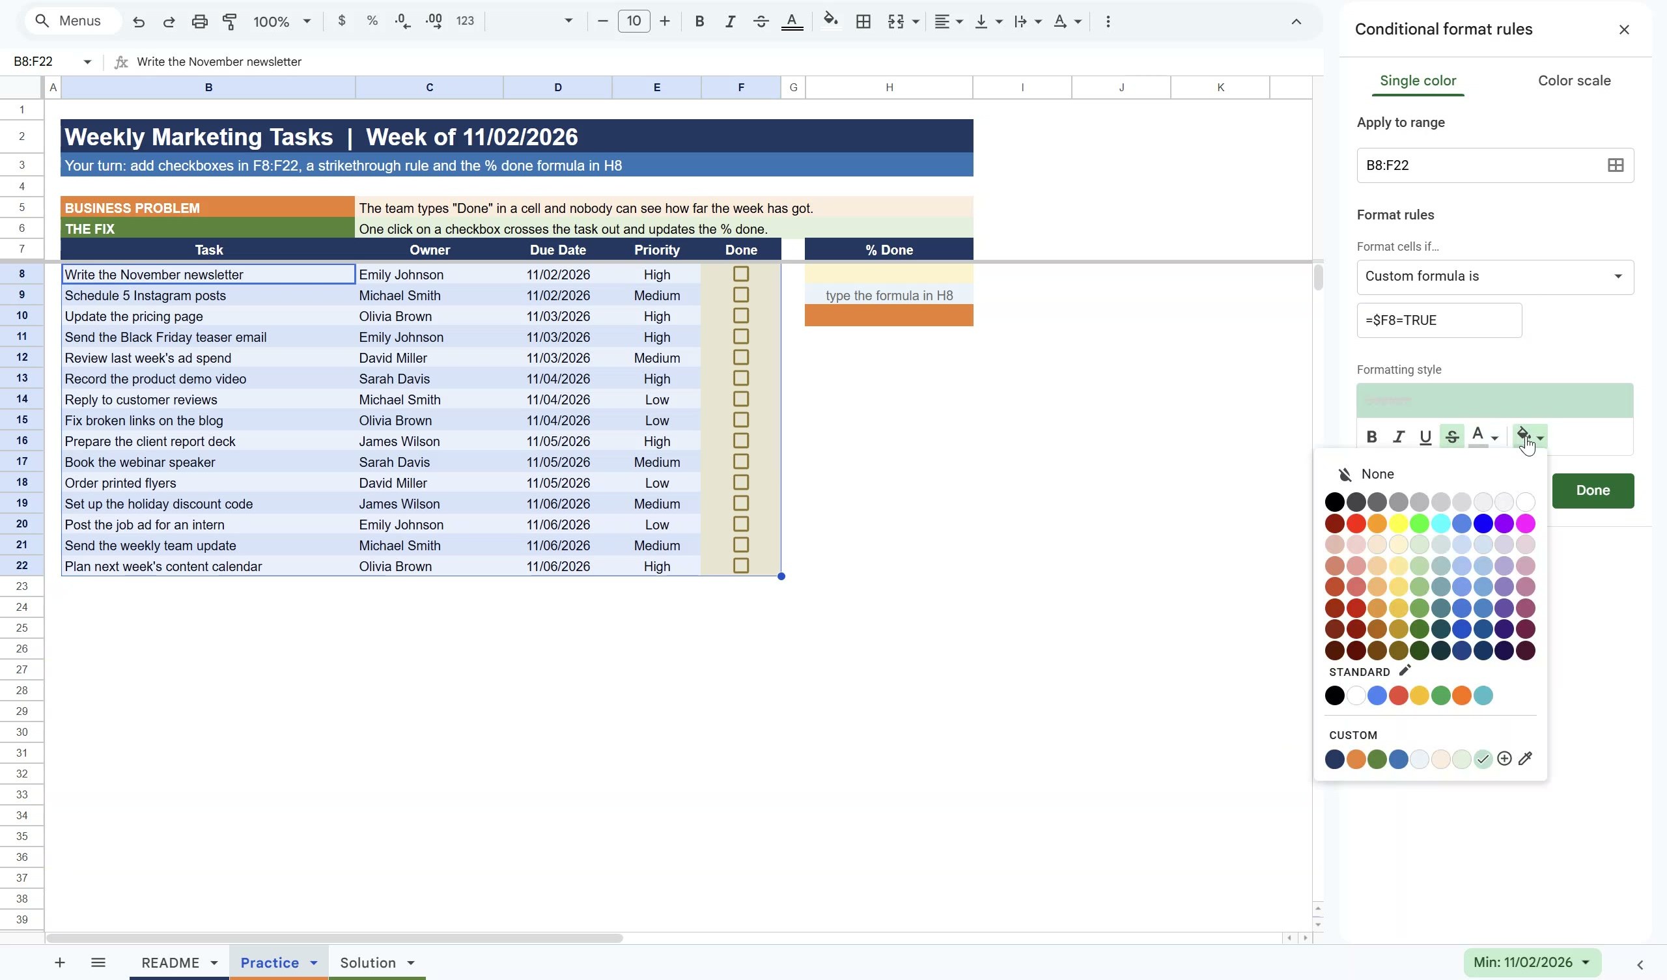
Task: Toggle strikethrough in formatting style
Action: coord(1452,437)
